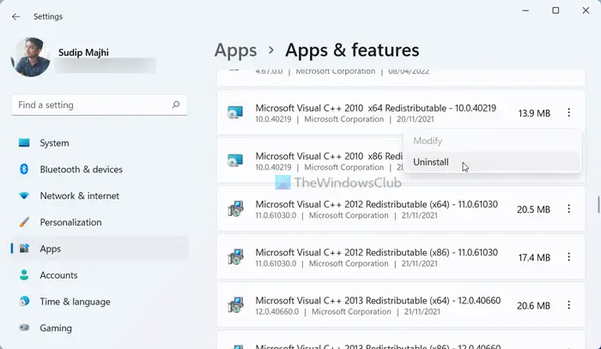
Task: Open System settings icon
Action: point(24,142)
